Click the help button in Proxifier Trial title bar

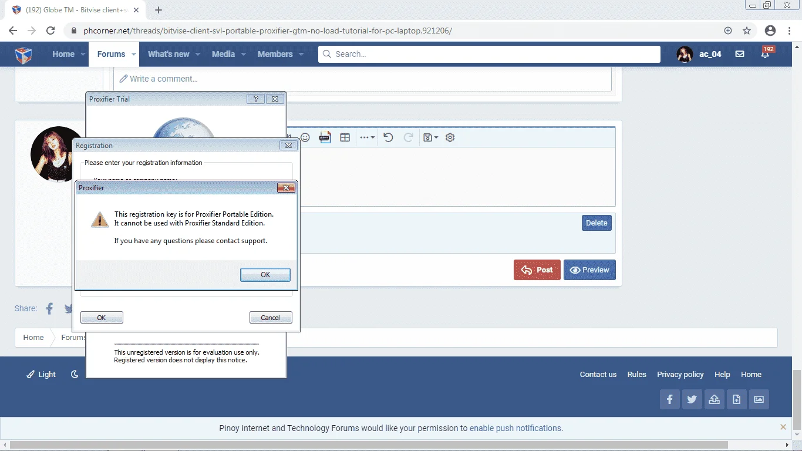coord(255,99)
